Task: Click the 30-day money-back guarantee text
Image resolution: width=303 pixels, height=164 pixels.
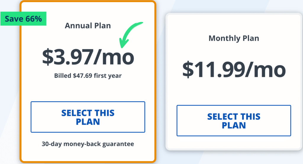Action: 88,144
